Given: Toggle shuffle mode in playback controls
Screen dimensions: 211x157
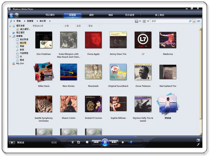Looking at the screenshot, I should click(x=72, y=142).
